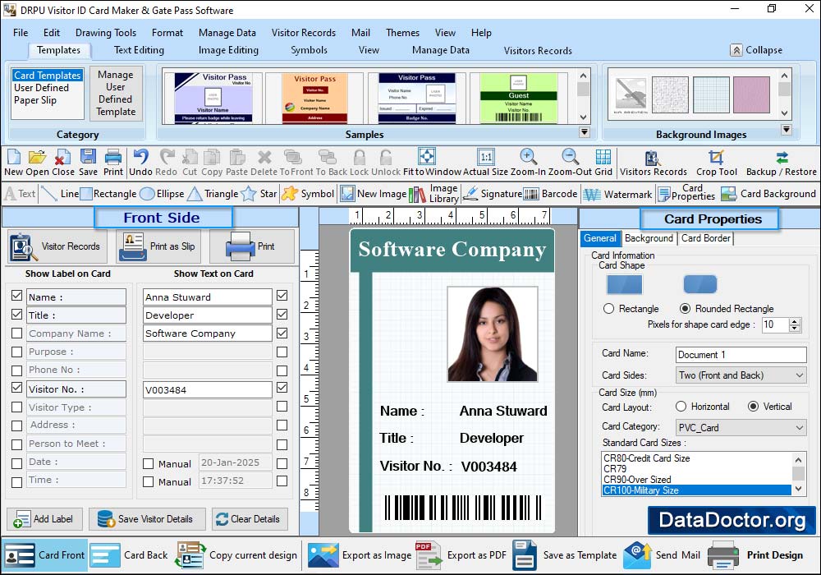Click the Fit to Window icon
Image resolution: width=821 pixels, height=575 pixels.
[427, 157]
